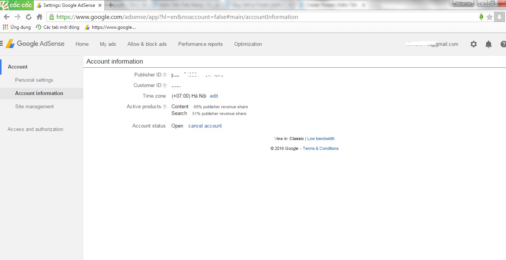Click 68% publisher revenue share text
Image resolution: width=506 pixels, height=260 pixels.
point(221,107)
